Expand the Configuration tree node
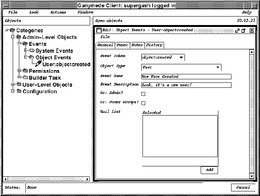Image resolution: width=260 pixels, height=196 pixels. coord(12,91)
